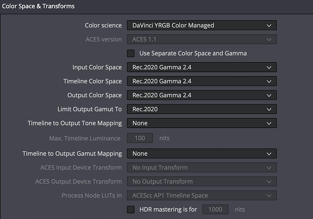Click chevron on Input Color Space
The width and height of the screenshot is (313, 219).
(x=269, y=68)
